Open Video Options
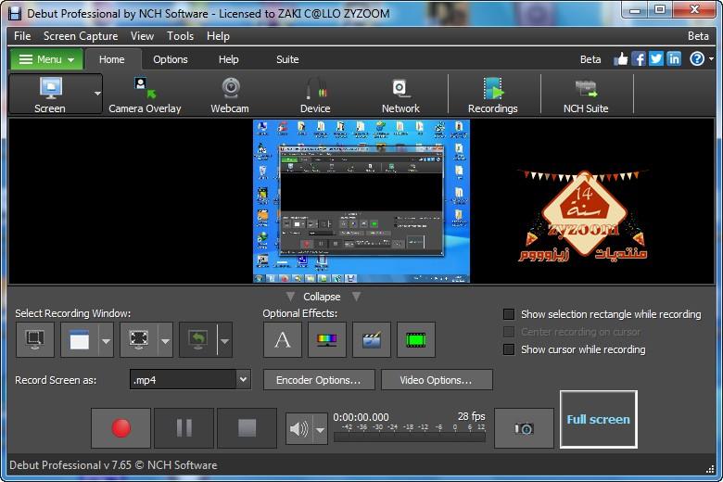Image resolution: width=723 pixels, height=482 pixels. pyautogui.click(x=437, y=380)
